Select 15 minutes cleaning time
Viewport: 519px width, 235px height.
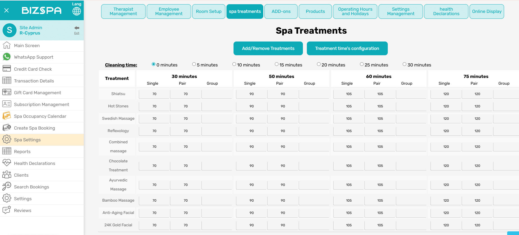277,64
